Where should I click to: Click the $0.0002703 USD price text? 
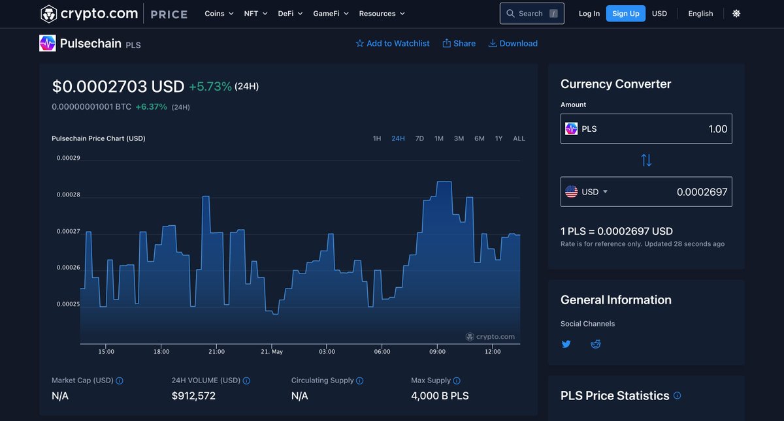tap(118, 86)
